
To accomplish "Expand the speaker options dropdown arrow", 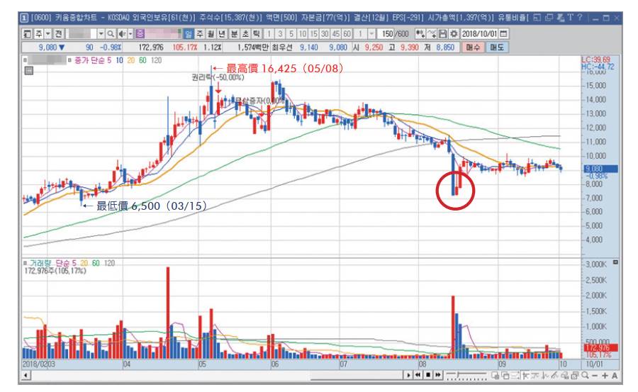I will [130, 34].
